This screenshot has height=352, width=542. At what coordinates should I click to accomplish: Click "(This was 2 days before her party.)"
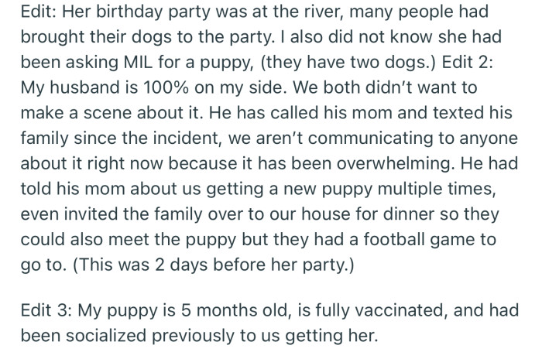[214, 265]
